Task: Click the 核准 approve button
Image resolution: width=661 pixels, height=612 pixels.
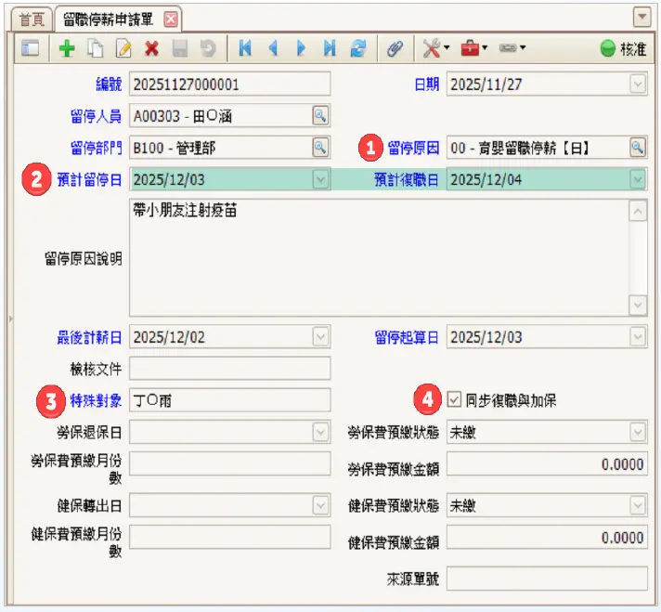Action: (622, 49)
